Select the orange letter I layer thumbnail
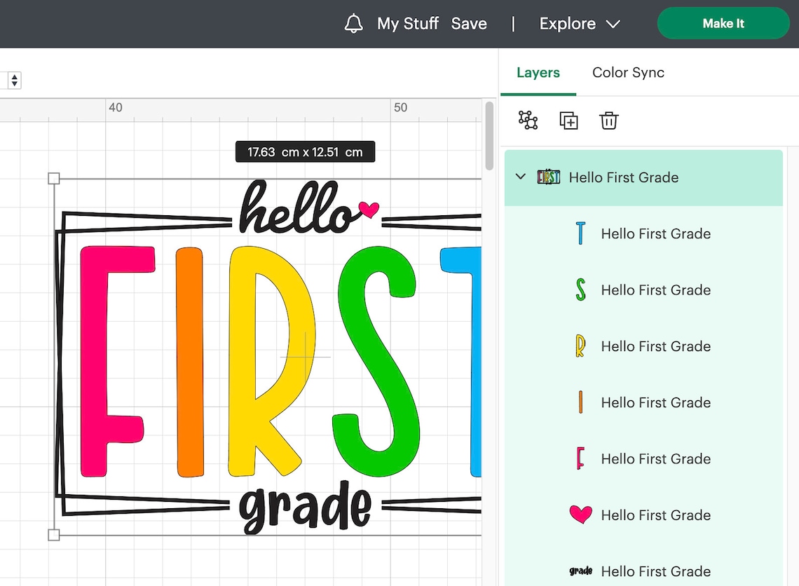The image size is (799, 586). (x=580, y=402)
